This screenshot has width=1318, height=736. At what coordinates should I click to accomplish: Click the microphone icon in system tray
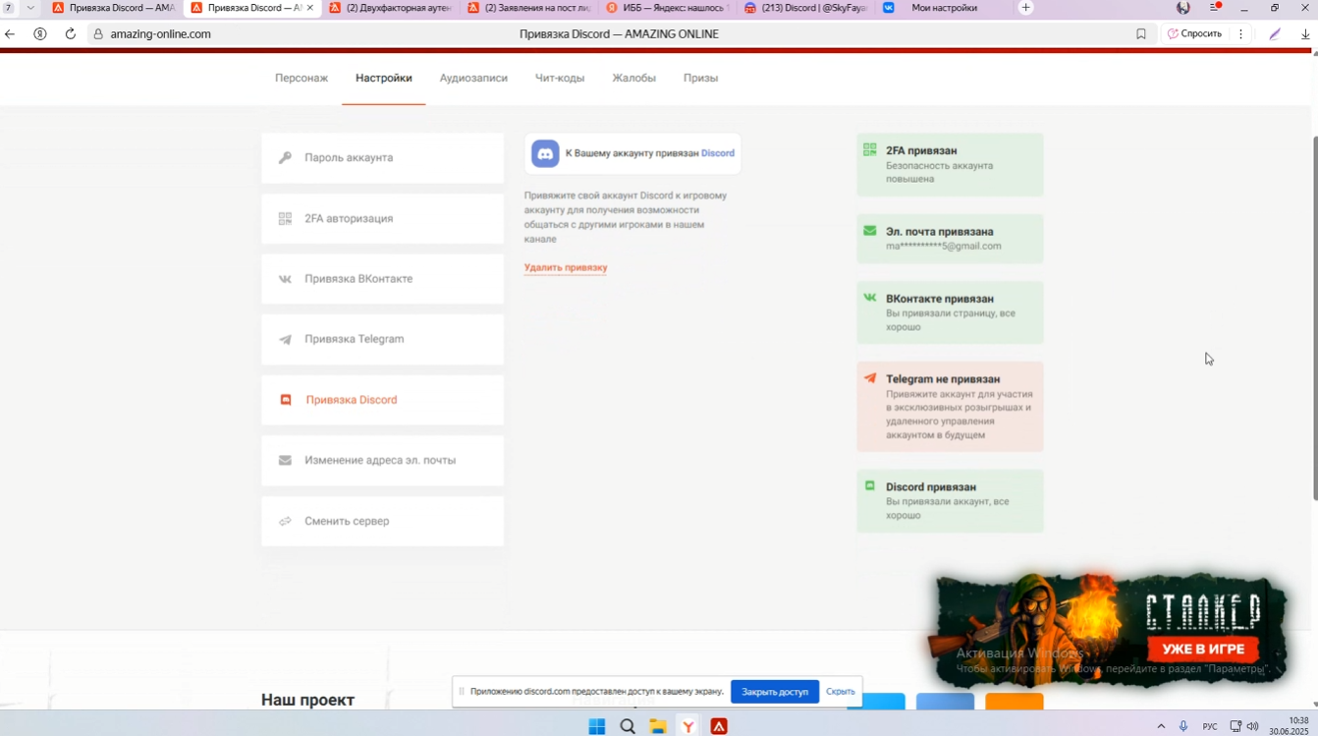pos(1183,726)
